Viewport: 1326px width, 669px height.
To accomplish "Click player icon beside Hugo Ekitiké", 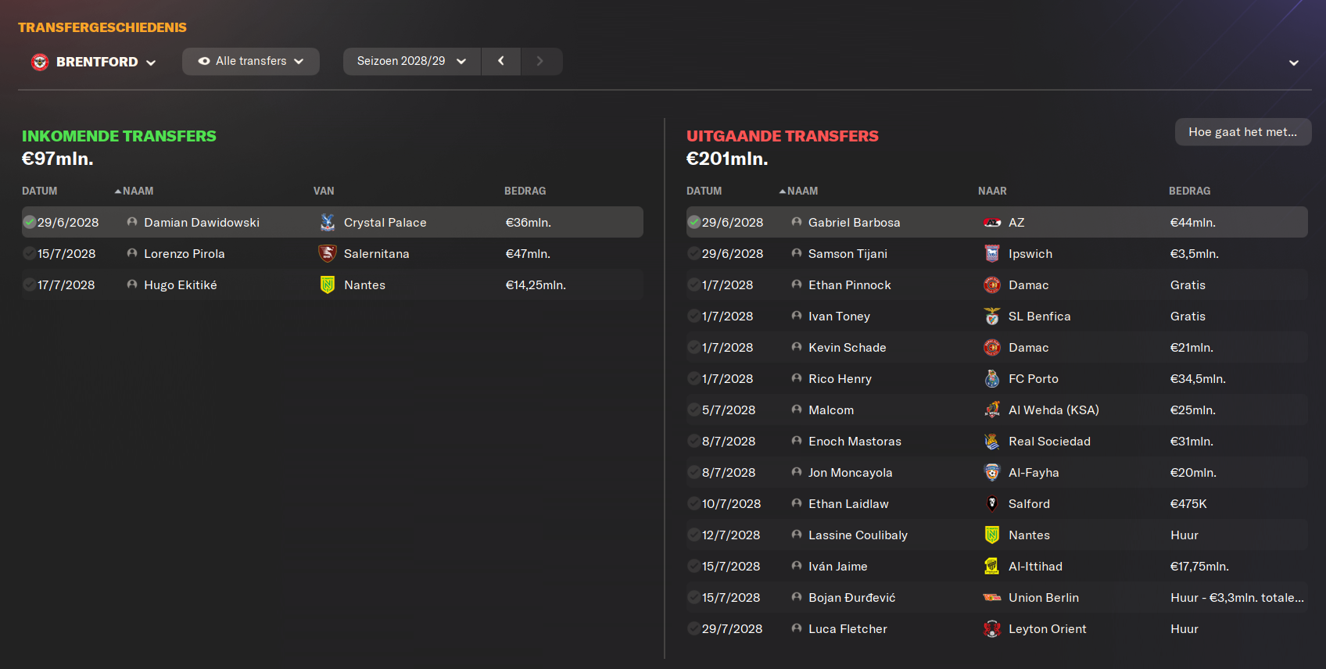I will coord(132,285).
